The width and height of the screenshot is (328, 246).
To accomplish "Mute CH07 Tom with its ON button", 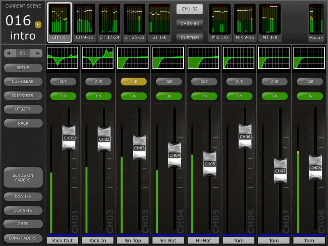I will coord(275,96).
